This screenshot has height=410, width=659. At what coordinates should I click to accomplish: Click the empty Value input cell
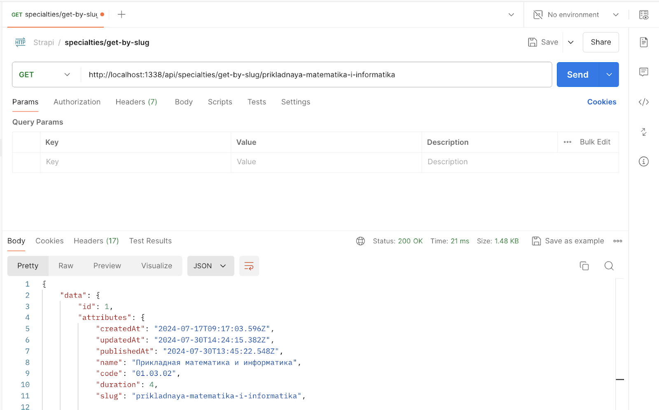(326, 162)
